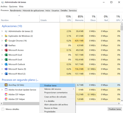Click the horizontal scrollbar left arrow

point(2,103)
